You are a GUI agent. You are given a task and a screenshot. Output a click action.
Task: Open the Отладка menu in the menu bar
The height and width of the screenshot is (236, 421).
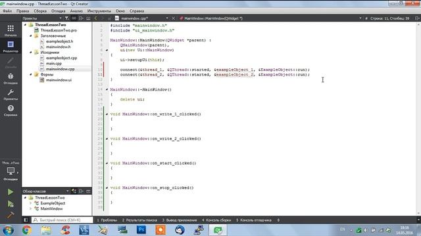point(59,11)
